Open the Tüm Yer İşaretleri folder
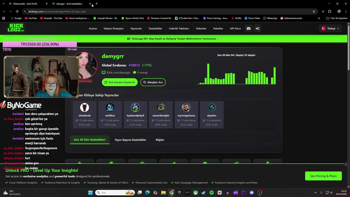350x197 pixels. [x=337, y=18]
